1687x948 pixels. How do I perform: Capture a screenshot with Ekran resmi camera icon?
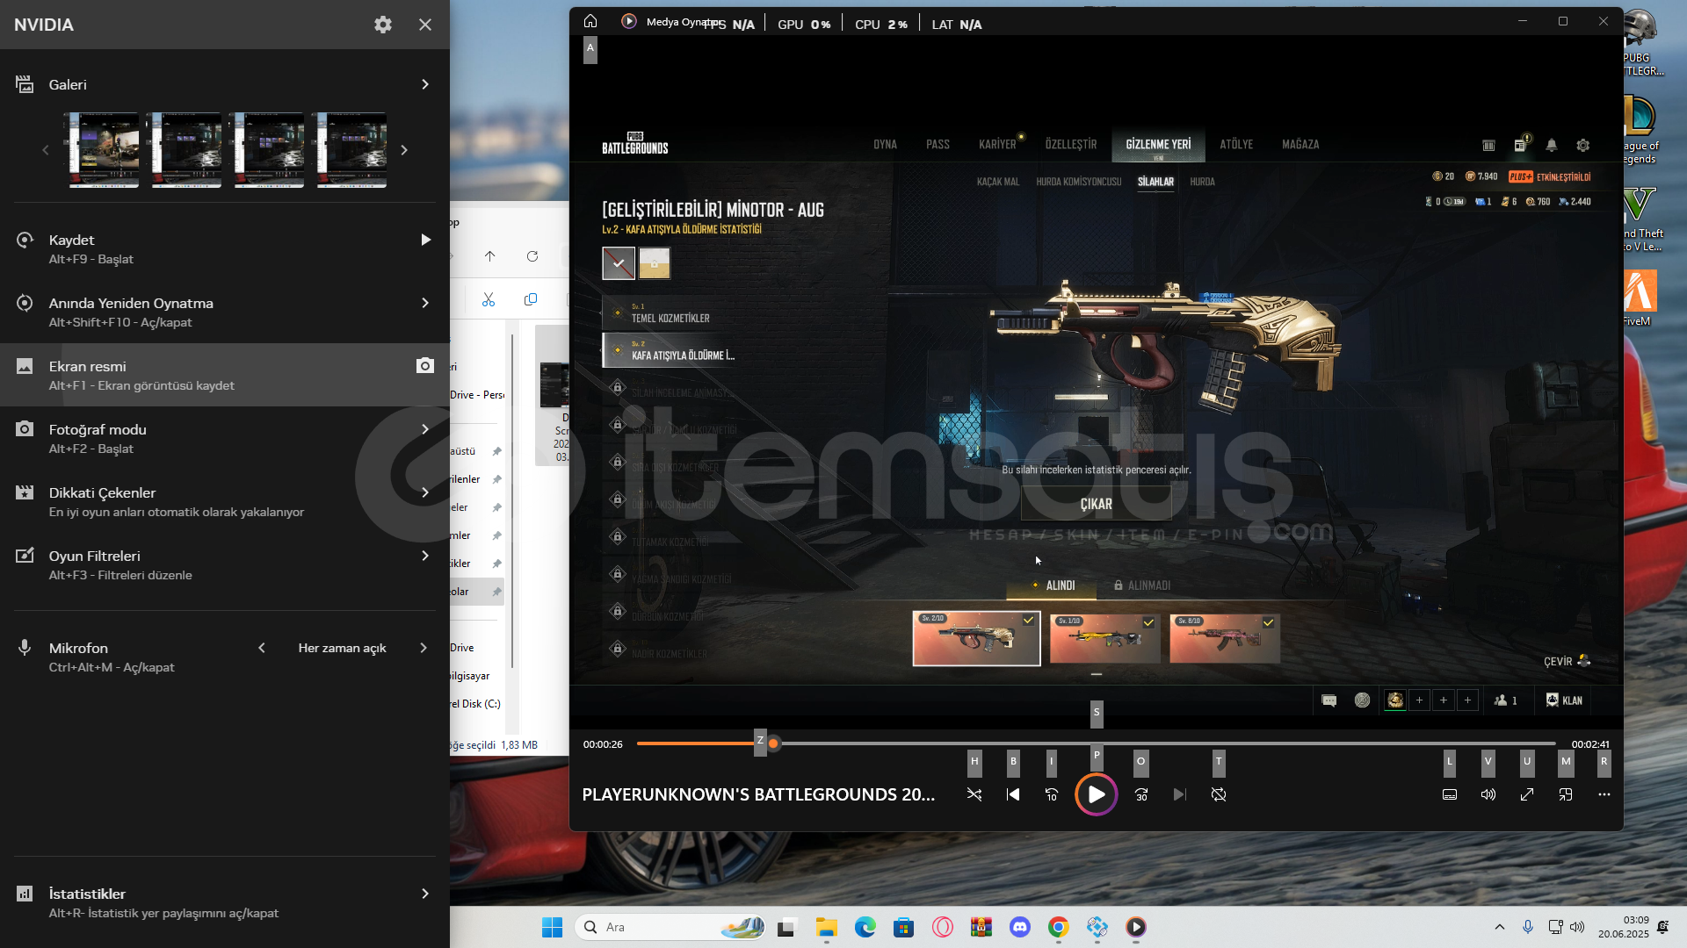coord(425,365)
